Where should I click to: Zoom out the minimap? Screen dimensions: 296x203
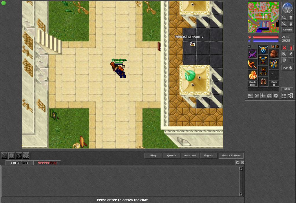click(284, 18)
